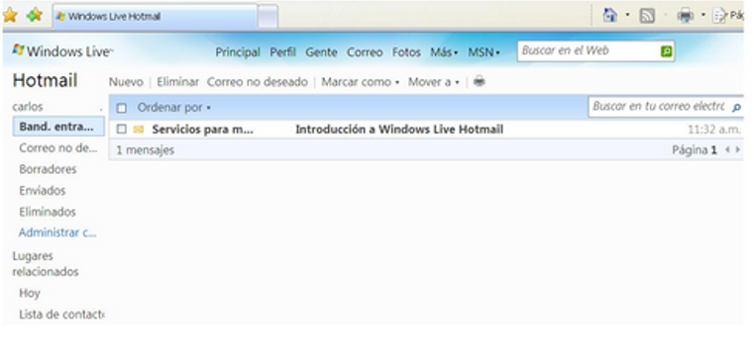Viewport: 754px width, 360px height.
Task: Open a new blank browser tab
Action: [x=268, y=17]
